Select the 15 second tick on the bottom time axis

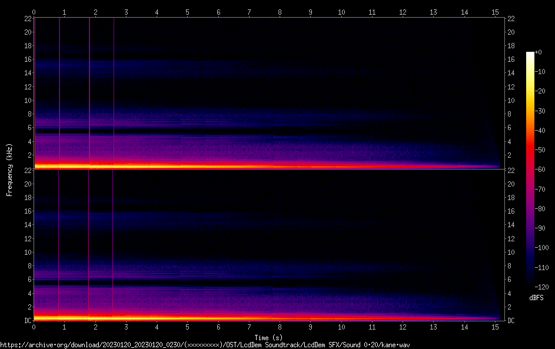pyautogui.click(x=495, y=327)
